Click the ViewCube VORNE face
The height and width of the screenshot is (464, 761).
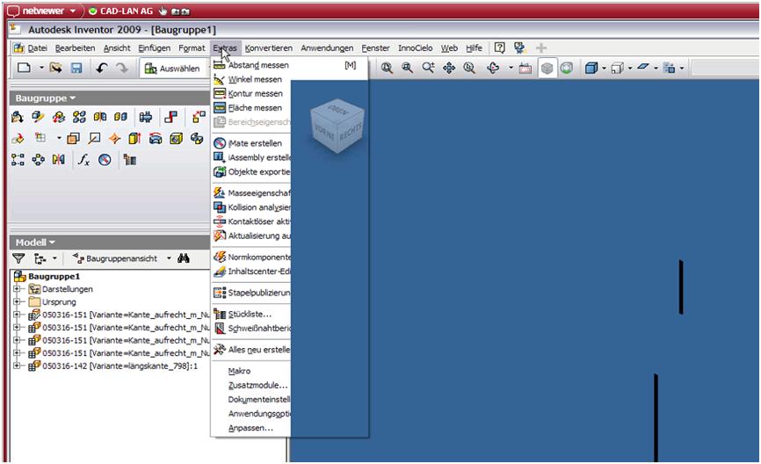click(x=323, y=131)
